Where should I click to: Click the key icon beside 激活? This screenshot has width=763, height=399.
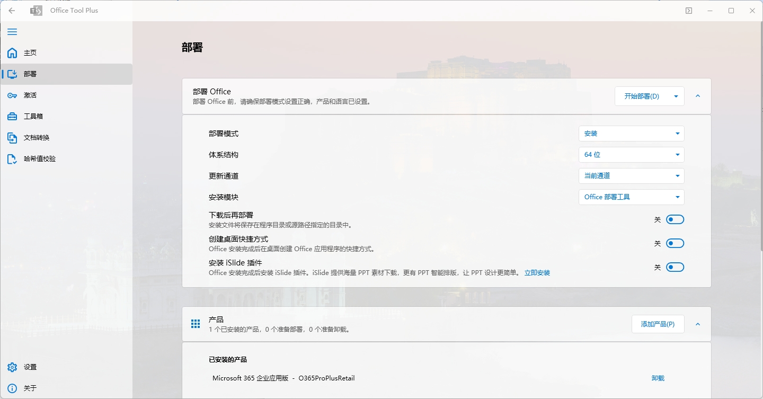[12, 95]
